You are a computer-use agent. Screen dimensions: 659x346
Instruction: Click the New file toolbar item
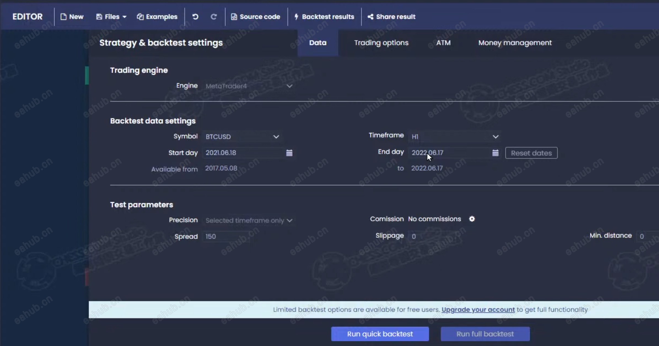(72, 17)
